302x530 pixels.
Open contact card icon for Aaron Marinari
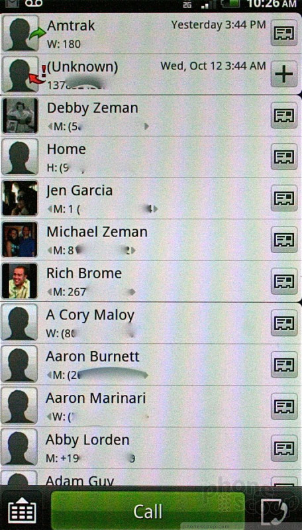click(x=283, y=406)
